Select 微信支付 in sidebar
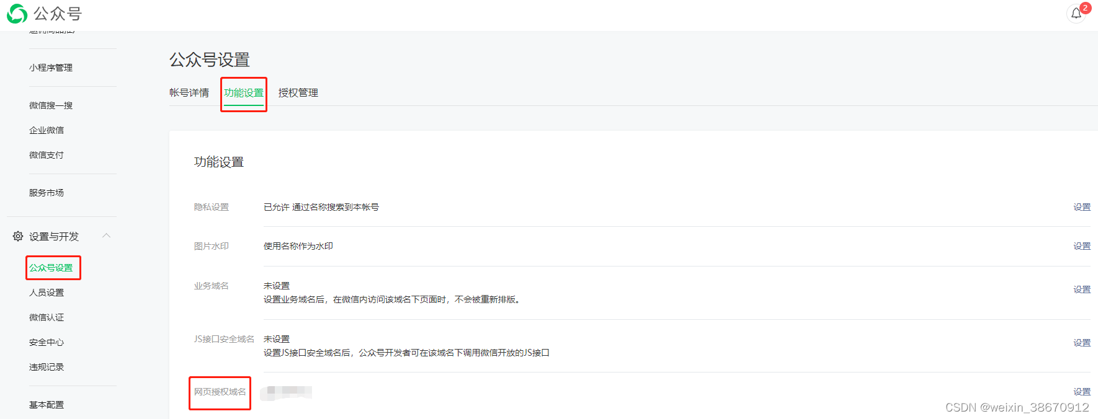The width and height of the screenshot is (1098, 419). point(47,155)
